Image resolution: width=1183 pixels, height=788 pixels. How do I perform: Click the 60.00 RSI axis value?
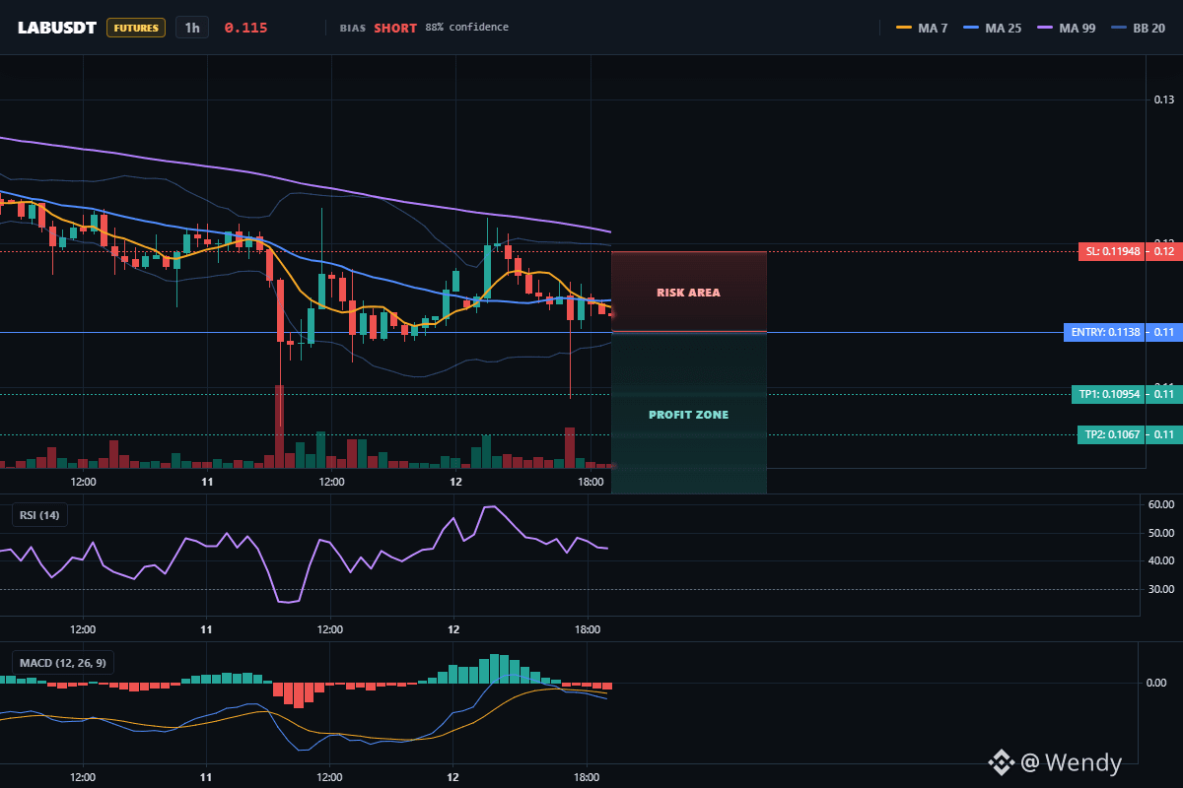point(1161,504)
